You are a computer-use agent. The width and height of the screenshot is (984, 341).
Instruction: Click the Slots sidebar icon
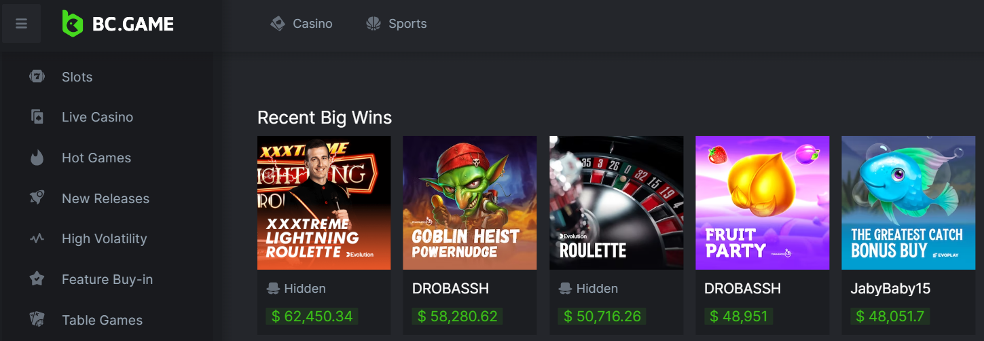pos(37,77)
